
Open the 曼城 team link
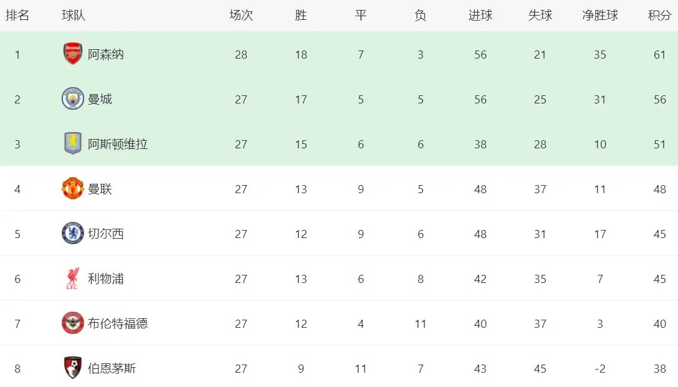[x=100, y=99]
